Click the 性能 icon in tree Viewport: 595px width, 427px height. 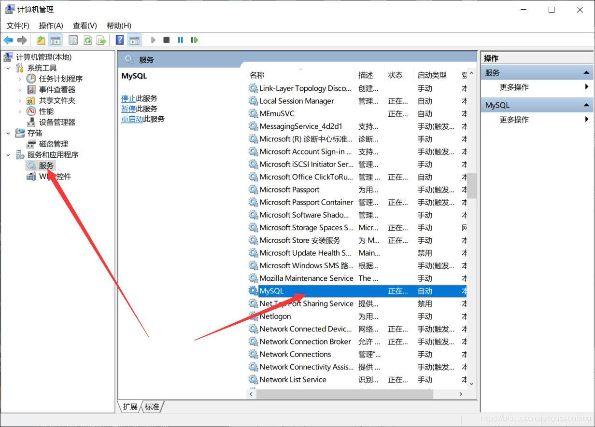click(x=31, y=111)
